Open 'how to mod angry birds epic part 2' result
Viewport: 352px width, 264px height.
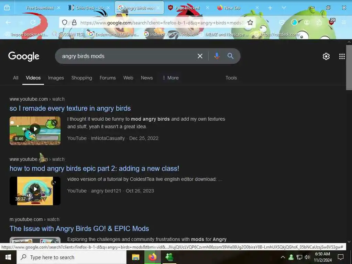click(94, 168)
